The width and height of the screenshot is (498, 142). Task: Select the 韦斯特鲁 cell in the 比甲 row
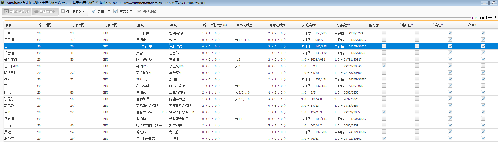coord(143,33)
